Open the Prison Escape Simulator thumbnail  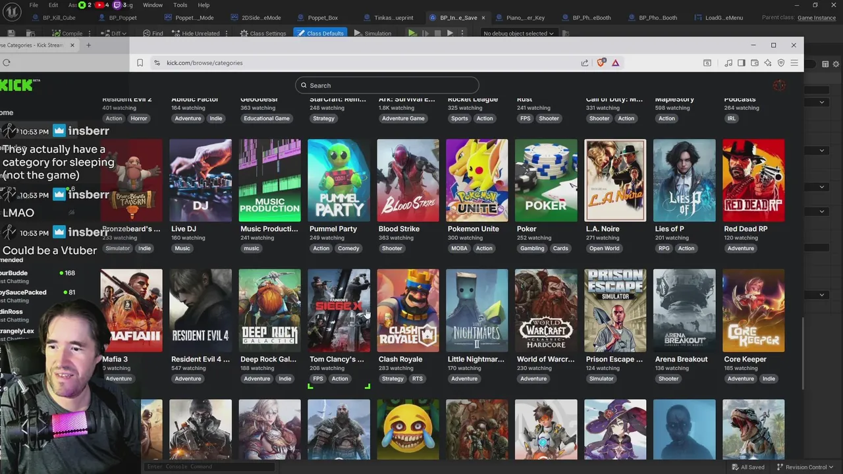(616, 311)
